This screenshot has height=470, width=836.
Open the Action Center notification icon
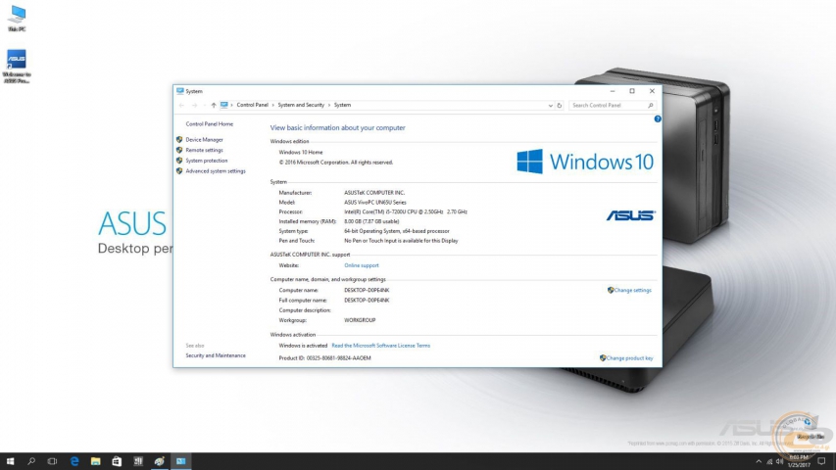(x=821, y=461)
